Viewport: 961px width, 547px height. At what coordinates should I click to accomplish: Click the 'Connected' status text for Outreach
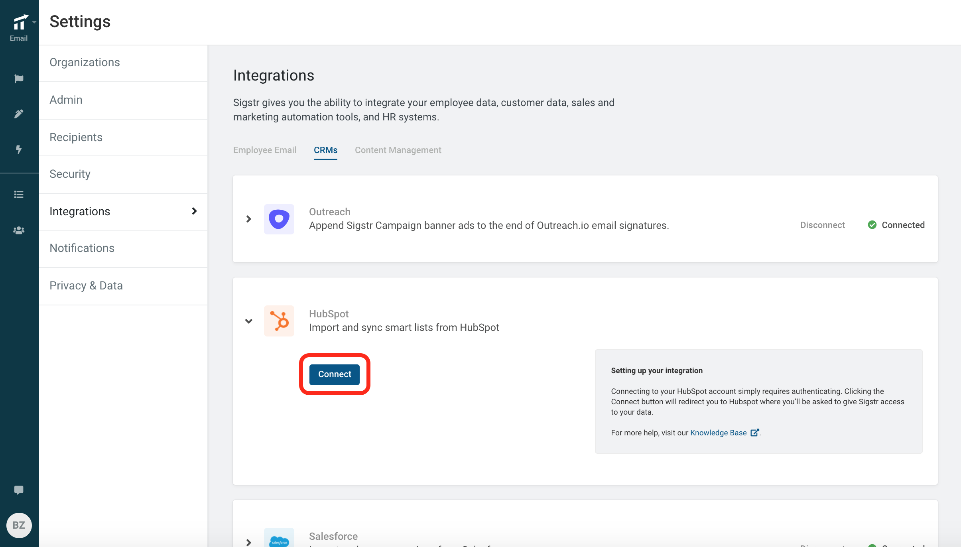click(x=903, y=225)
